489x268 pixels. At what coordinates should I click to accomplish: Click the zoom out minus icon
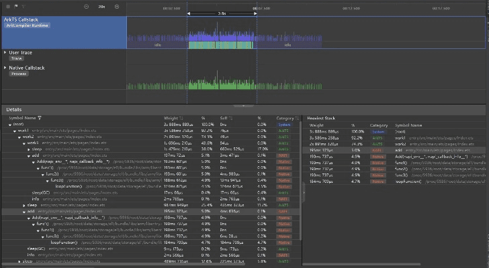point(86,6)
